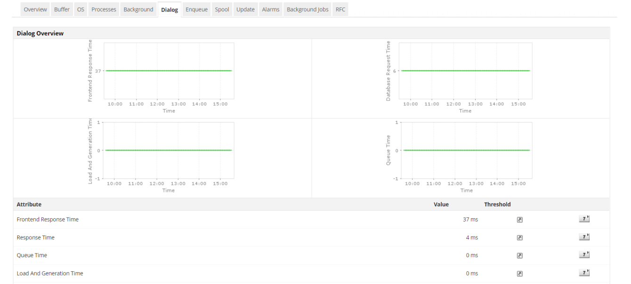Open the Load And Generation Time link
Image resolution: width=631 pixels, height=284 pixels.
(50, 273)
